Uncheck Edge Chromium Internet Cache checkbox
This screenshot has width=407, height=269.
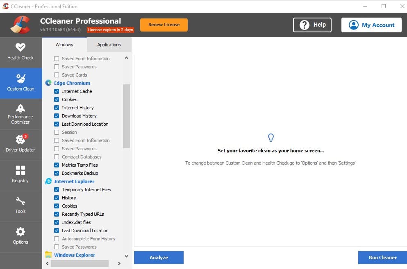point(57,91)
